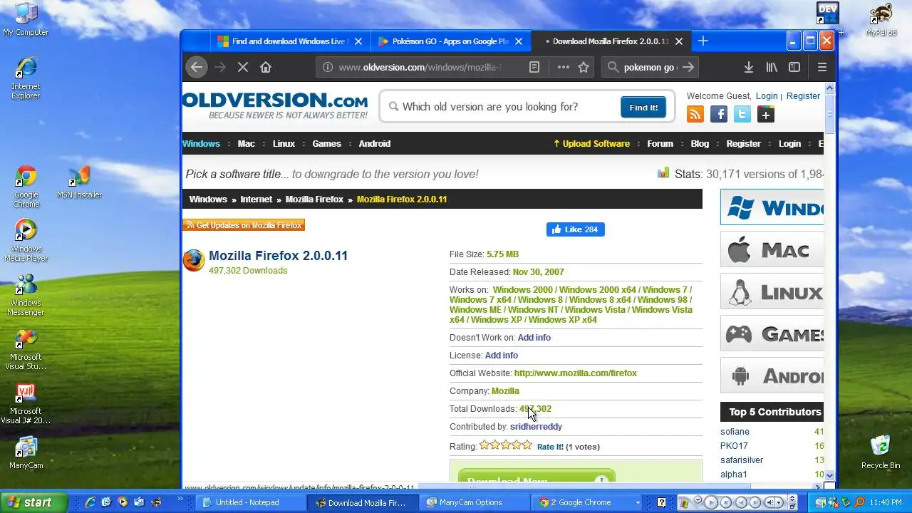Stop loading the page
This screenshot has height=513, width=912.
pos(243,67)
